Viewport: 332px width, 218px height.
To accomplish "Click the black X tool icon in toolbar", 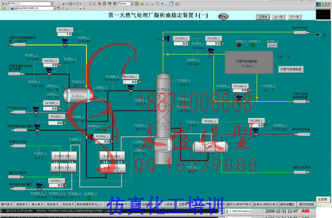I will [115, 4].
